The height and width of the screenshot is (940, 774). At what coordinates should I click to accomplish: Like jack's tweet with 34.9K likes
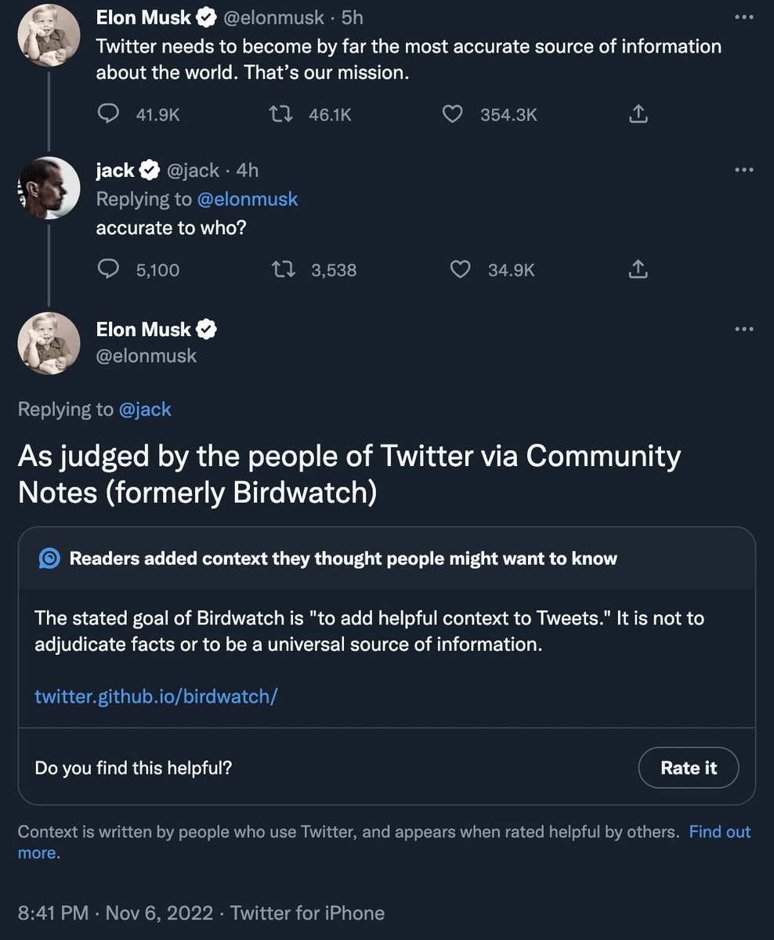click(460, 269)
